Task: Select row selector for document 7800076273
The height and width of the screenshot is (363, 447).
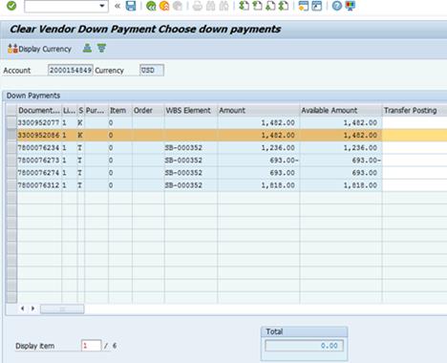Action: pyautogui.click(x=11, y=160)
